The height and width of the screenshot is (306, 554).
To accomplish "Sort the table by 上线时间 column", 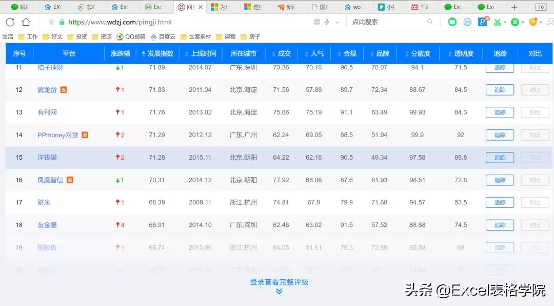I will (201, 53).
